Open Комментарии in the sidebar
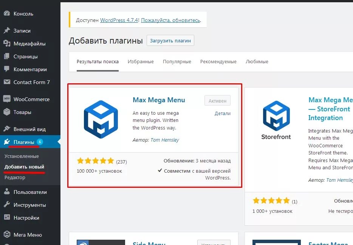 30,69
